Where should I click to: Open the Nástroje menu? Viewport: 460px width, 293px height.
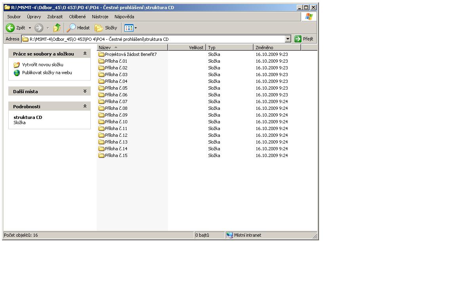point(100,17)
